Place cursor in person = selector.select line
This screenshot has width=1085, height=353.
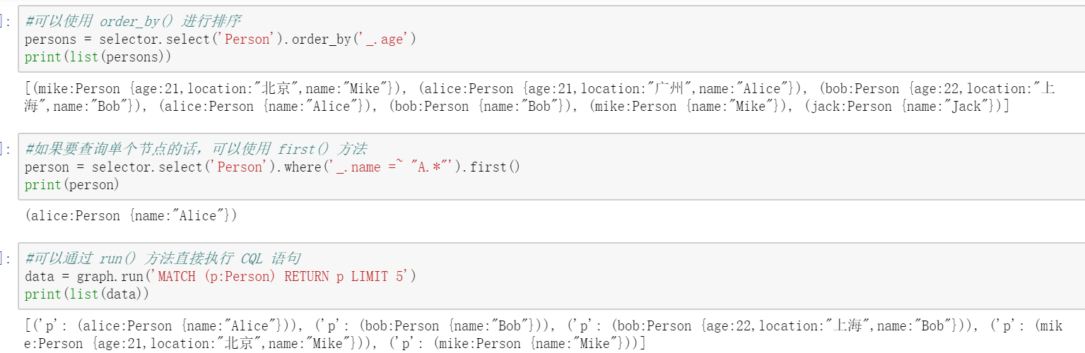[x=272, y=167]
